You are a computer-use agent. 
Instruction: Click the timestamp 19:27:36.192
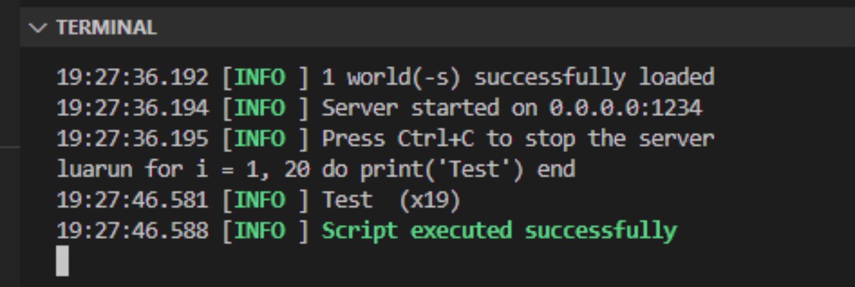click(x=132, y=77)
